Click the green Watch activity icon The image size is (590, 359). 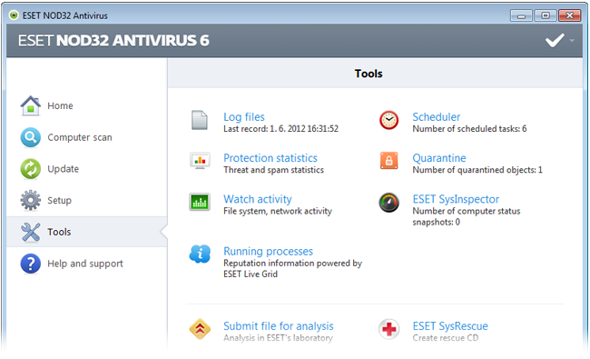tap(200, 202)
